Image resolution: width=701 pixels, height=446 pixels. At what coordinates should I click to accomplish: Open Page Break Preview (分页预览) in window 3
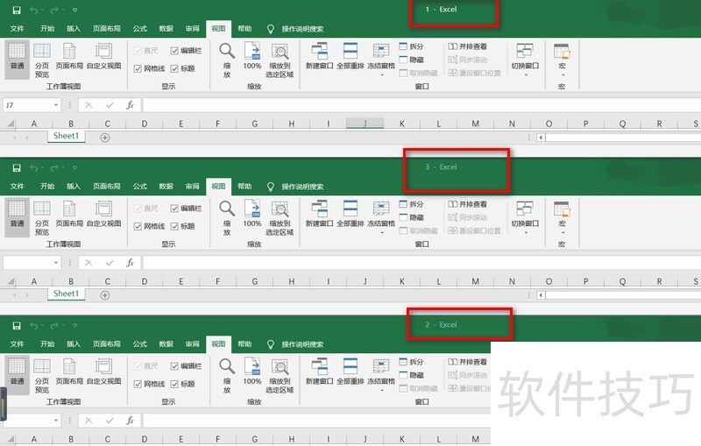41,218
